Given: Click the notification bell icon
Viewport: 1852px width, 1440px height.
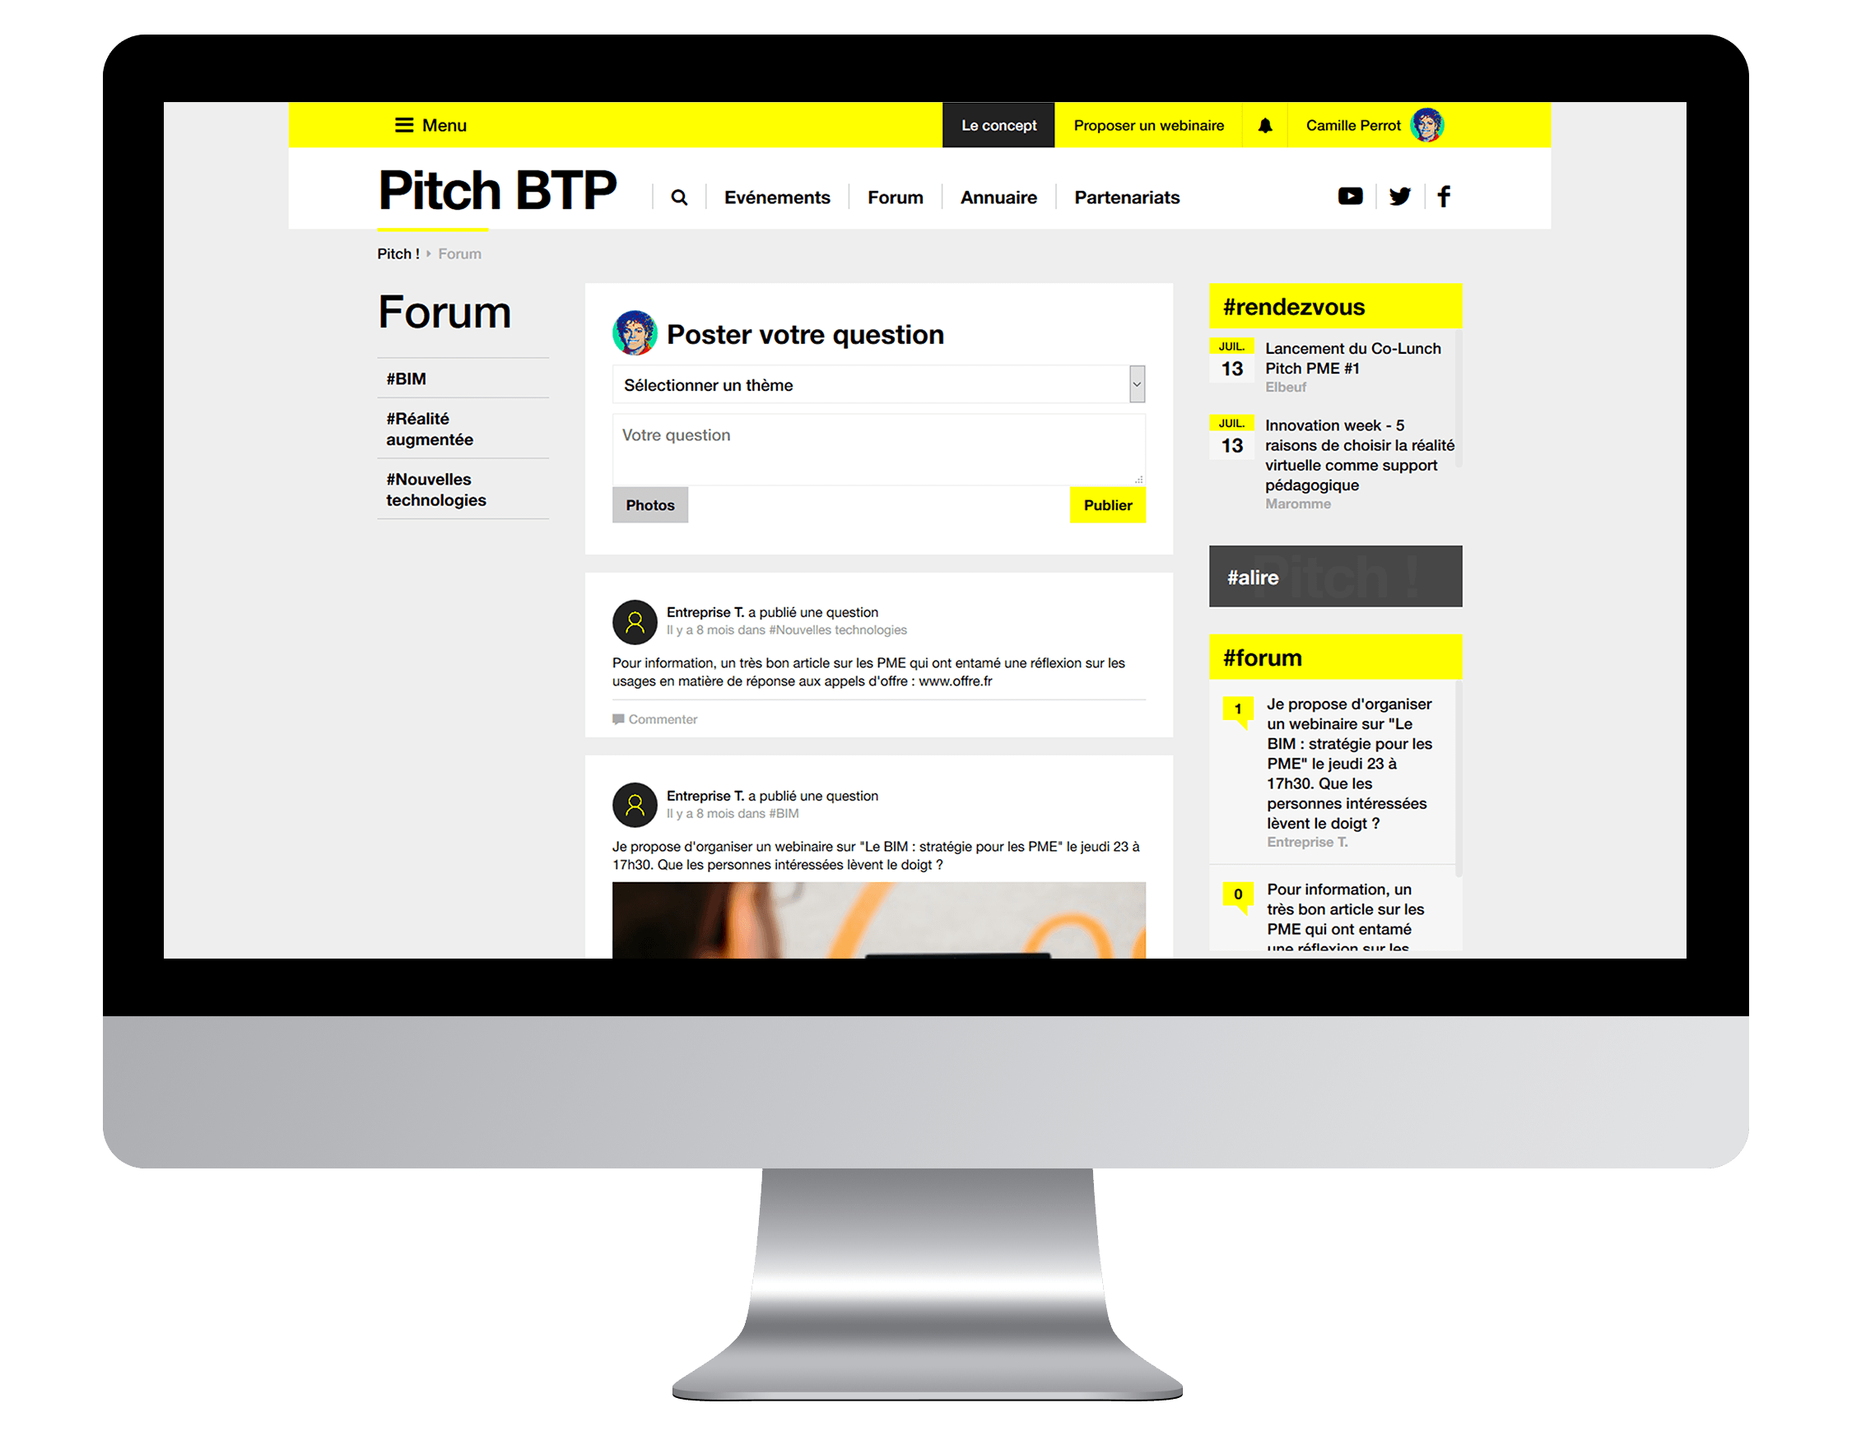Looking at the screenshot, I should point(1270,125).
